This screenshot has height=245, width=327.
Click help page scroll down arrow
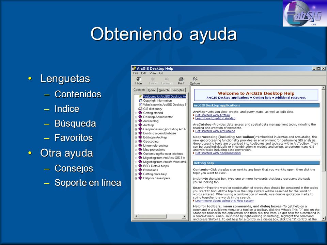323,218
